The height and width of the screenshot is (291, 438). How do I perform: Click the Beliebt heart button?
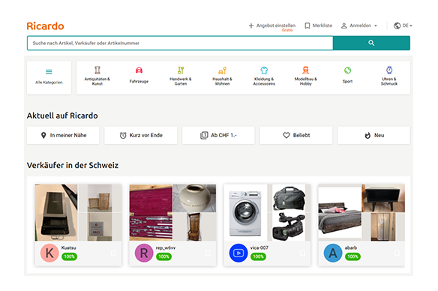pyautogui.click(x=296, y=135)
